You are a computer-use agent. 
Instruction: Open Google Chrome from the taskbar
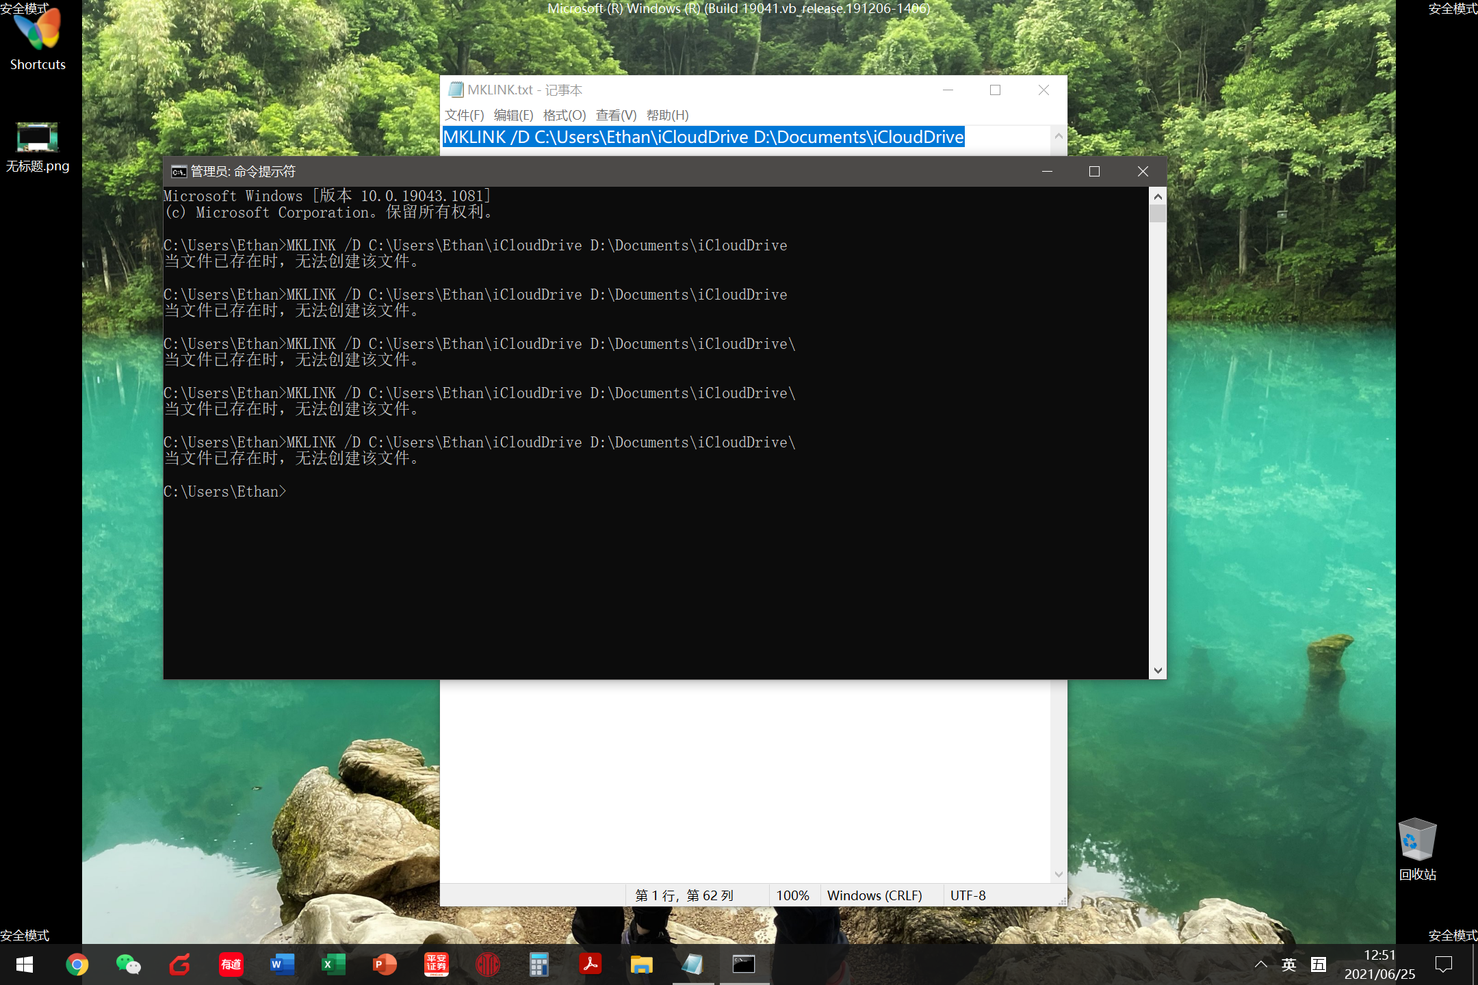pyautogui.click(x=77, y=964)
